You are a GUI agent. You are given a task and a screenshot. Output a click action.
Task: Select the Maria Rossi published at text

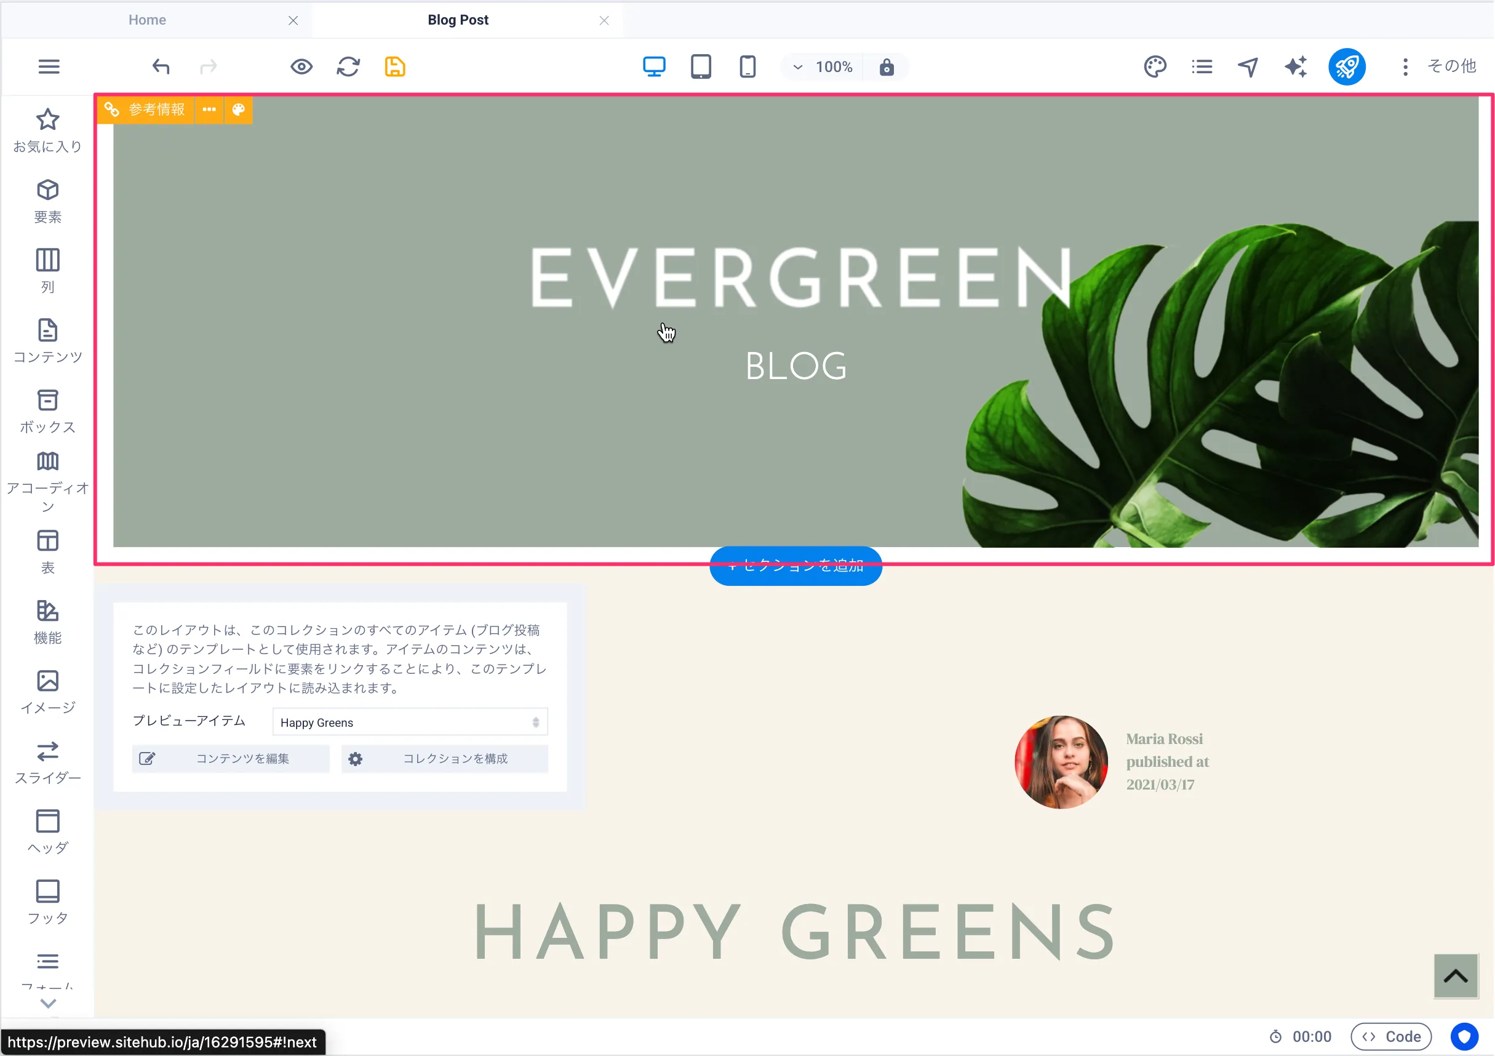[x=1168, y=762]
